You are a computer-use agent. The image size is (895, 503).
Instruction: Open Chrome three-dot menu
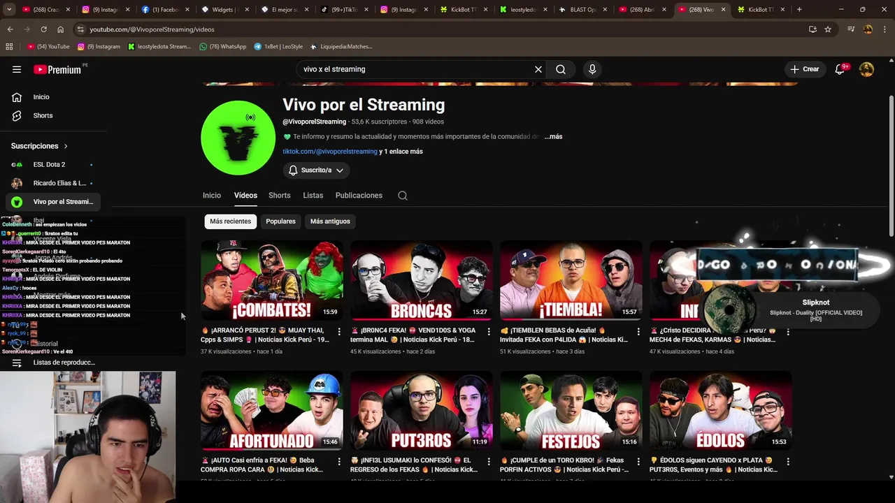point(884,29)
